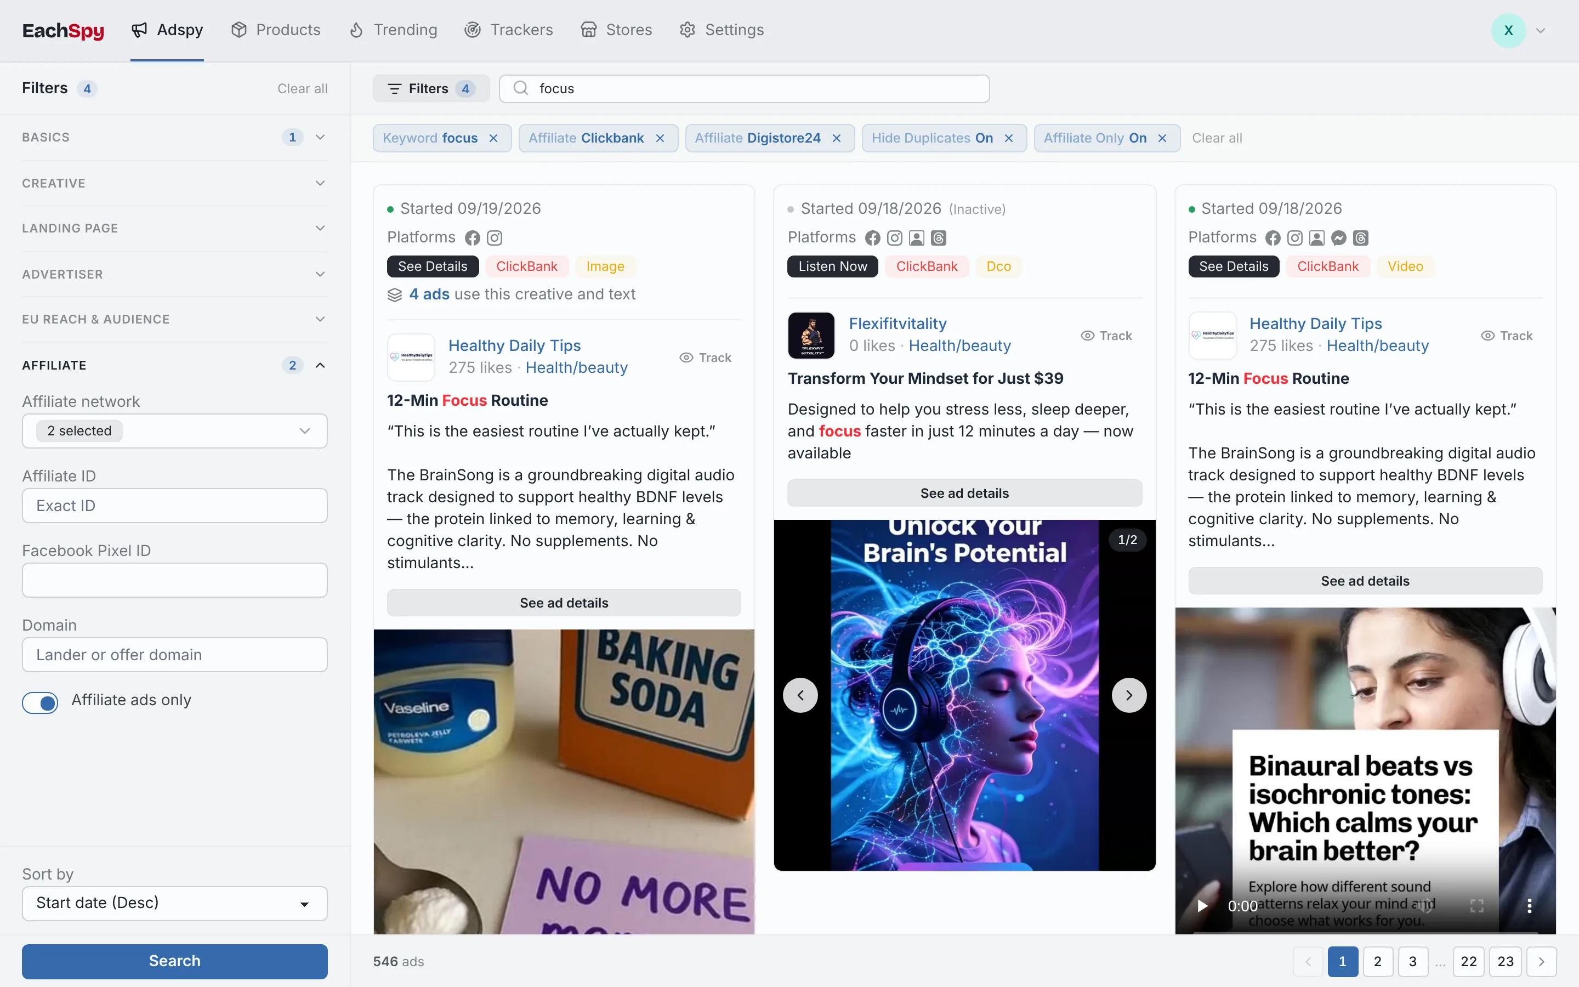Mute the video volume icon

[x=1425, y=905]
